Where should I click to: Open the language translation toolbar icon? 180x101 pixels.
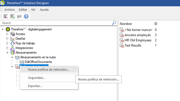coord(19,16)
